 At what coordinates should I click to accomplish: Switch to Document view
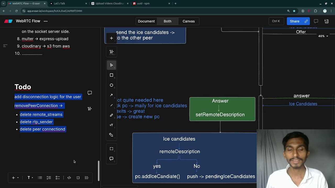[146, 21]
